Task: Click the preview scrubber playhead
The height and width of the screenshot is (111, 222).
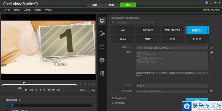Action: [24, 83]
